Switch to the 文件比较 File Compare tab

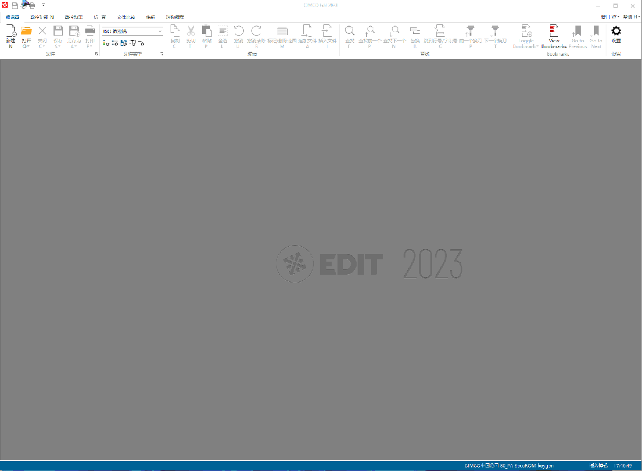pyautogui.click(x=126, y=17)
